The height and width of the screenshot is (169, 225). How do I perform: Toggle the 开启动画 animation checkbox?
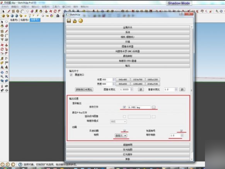124,131
